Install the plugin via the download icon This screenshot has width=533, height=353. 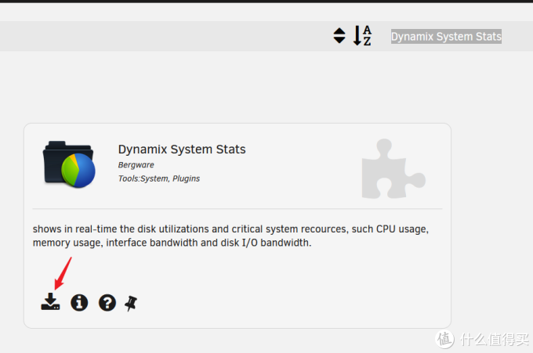point(50,301)
